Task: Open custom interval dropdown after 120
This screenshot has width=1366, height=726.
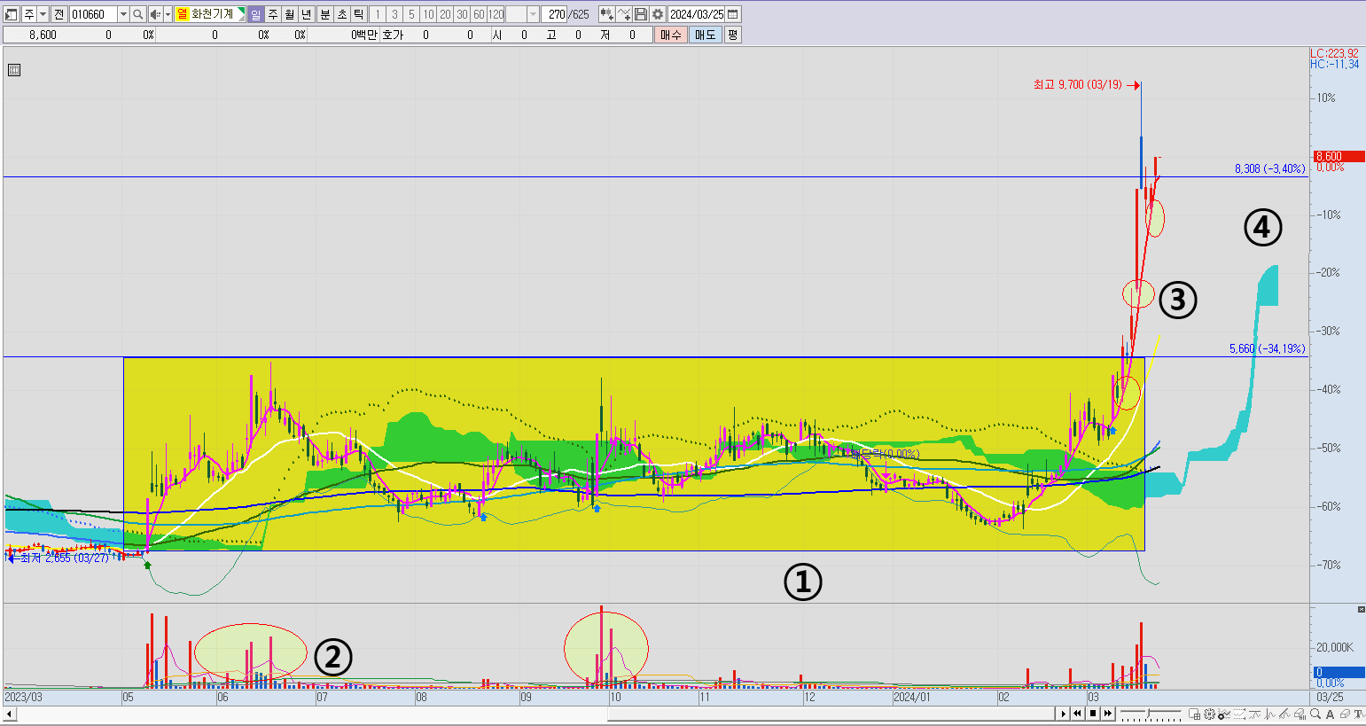Action: pos(533,14)
